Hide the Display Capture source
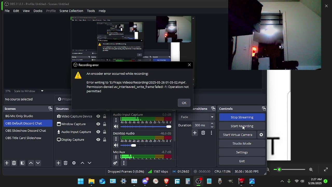332x187 pixels. coord(98,140)
